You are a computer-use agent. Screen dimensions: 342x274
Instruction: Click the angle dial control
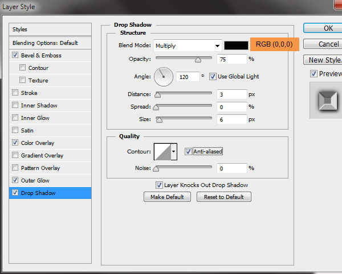pyautogui.click(x=164, y=76)
